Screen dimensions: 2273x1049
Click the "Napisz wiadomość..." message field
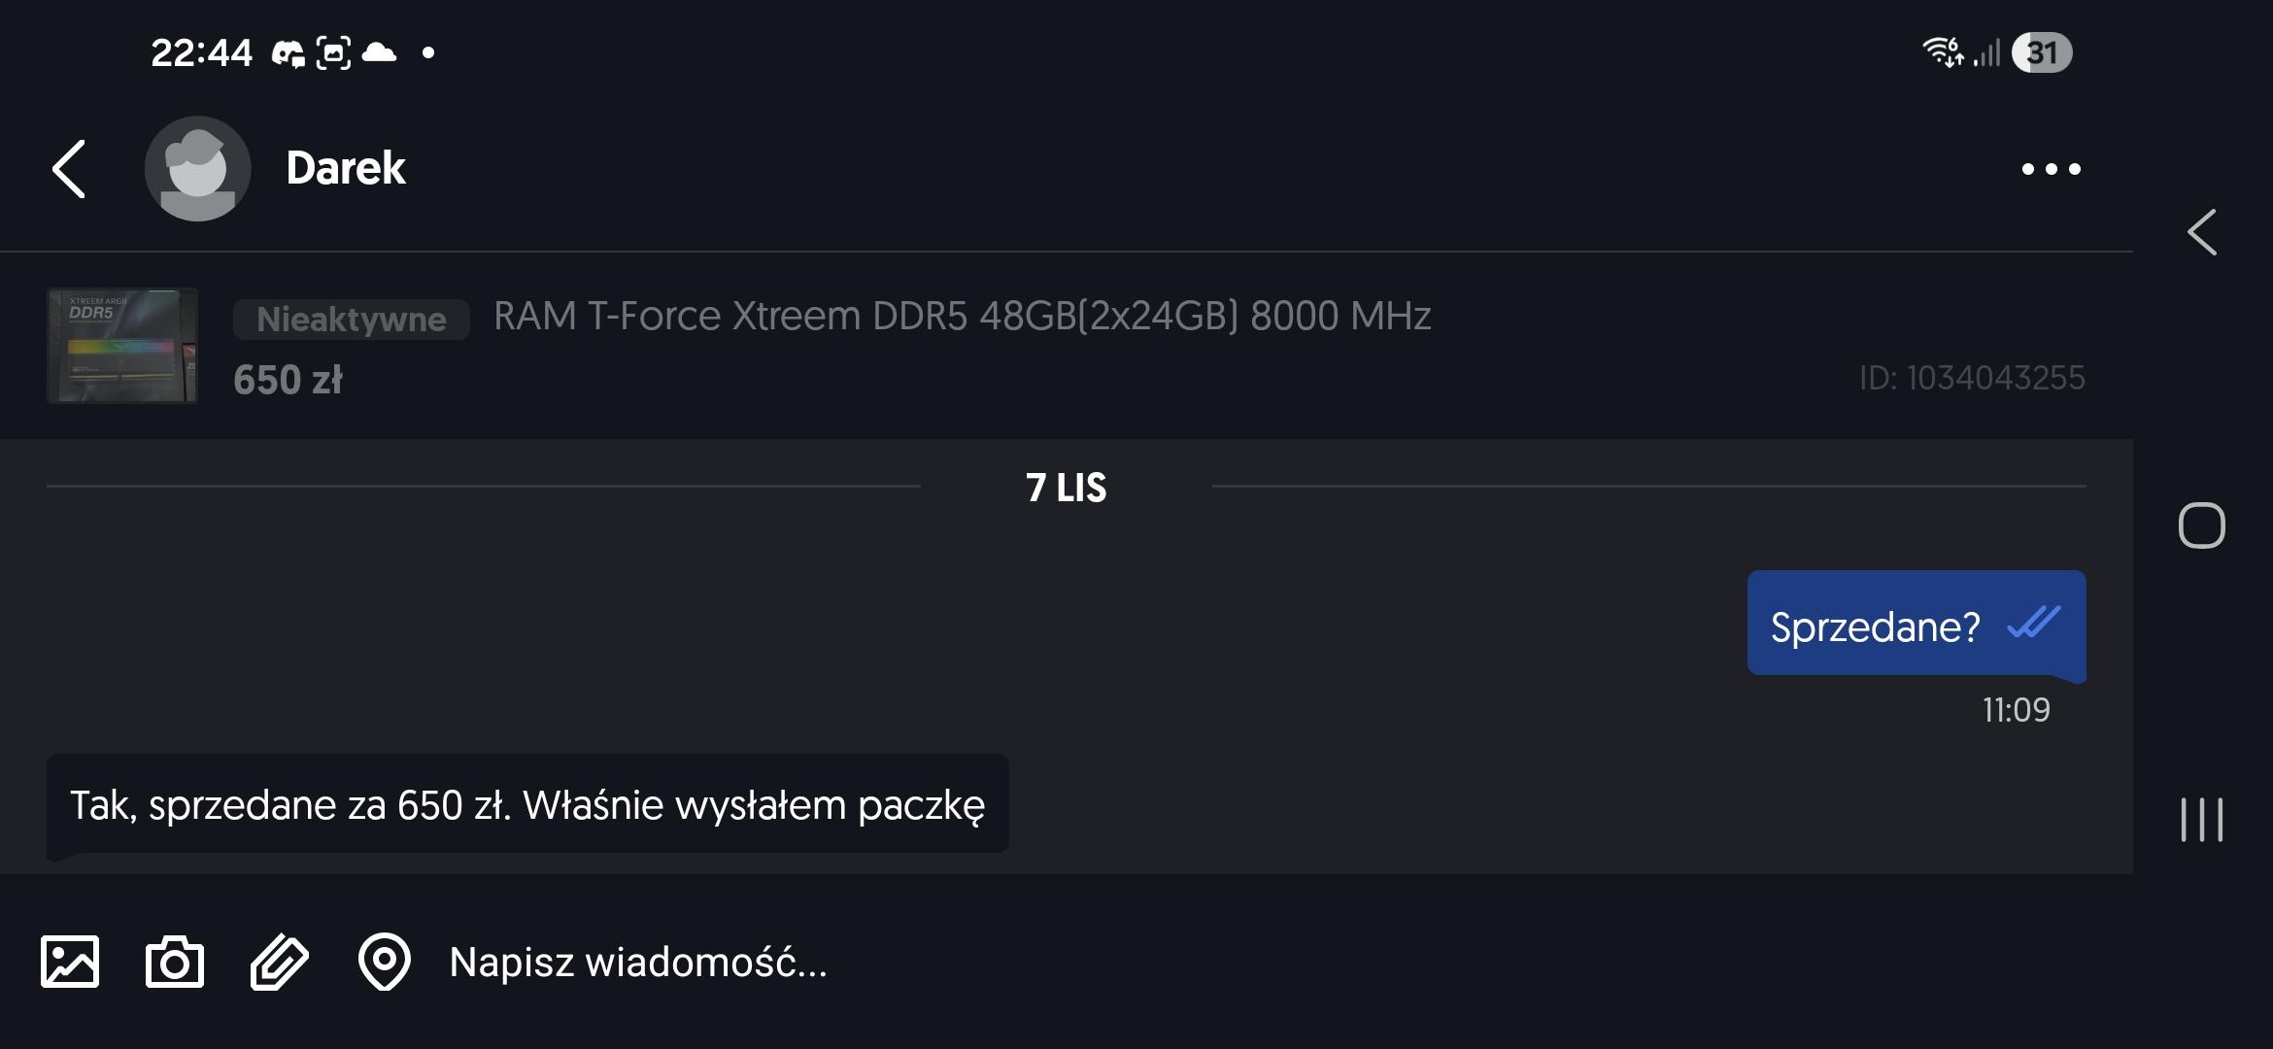coord(1166,962)
